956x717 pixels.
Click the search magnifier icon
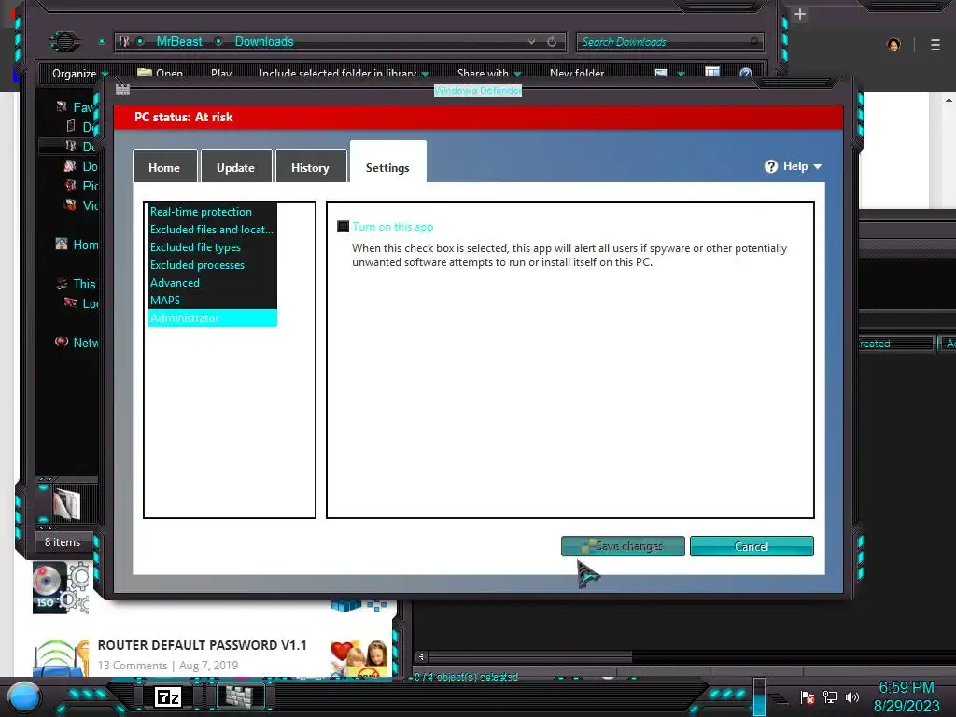tap(754, 41)
